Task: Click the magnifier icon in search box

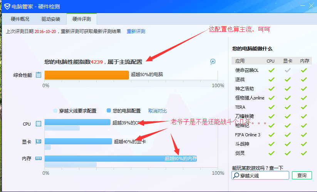Action: tap(236, 175)
